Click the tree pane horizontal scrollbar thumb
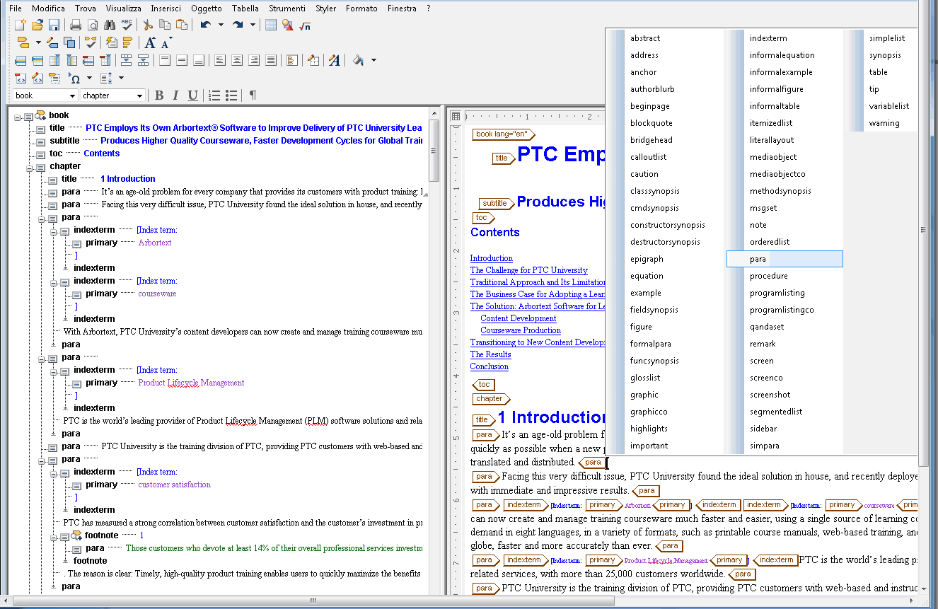Image resolution: width=938 pixels, height=609 pixels. [x=313, y=601]
